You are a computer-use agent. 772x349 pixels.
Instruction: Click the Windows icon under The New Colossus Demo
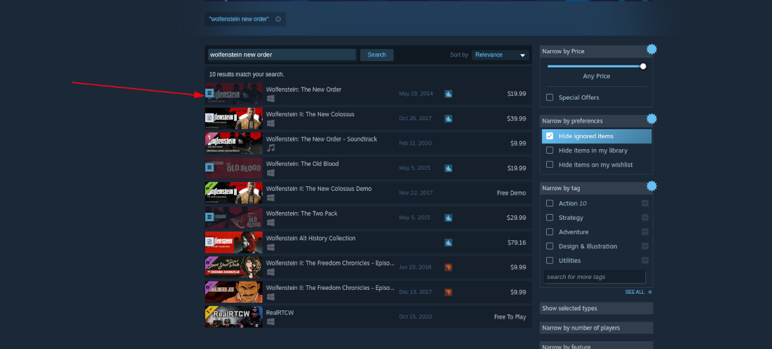click(x=271, y=198)
